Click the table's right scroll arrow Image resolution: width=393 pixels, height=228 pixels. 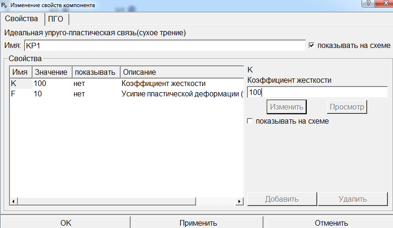point(239,201)
